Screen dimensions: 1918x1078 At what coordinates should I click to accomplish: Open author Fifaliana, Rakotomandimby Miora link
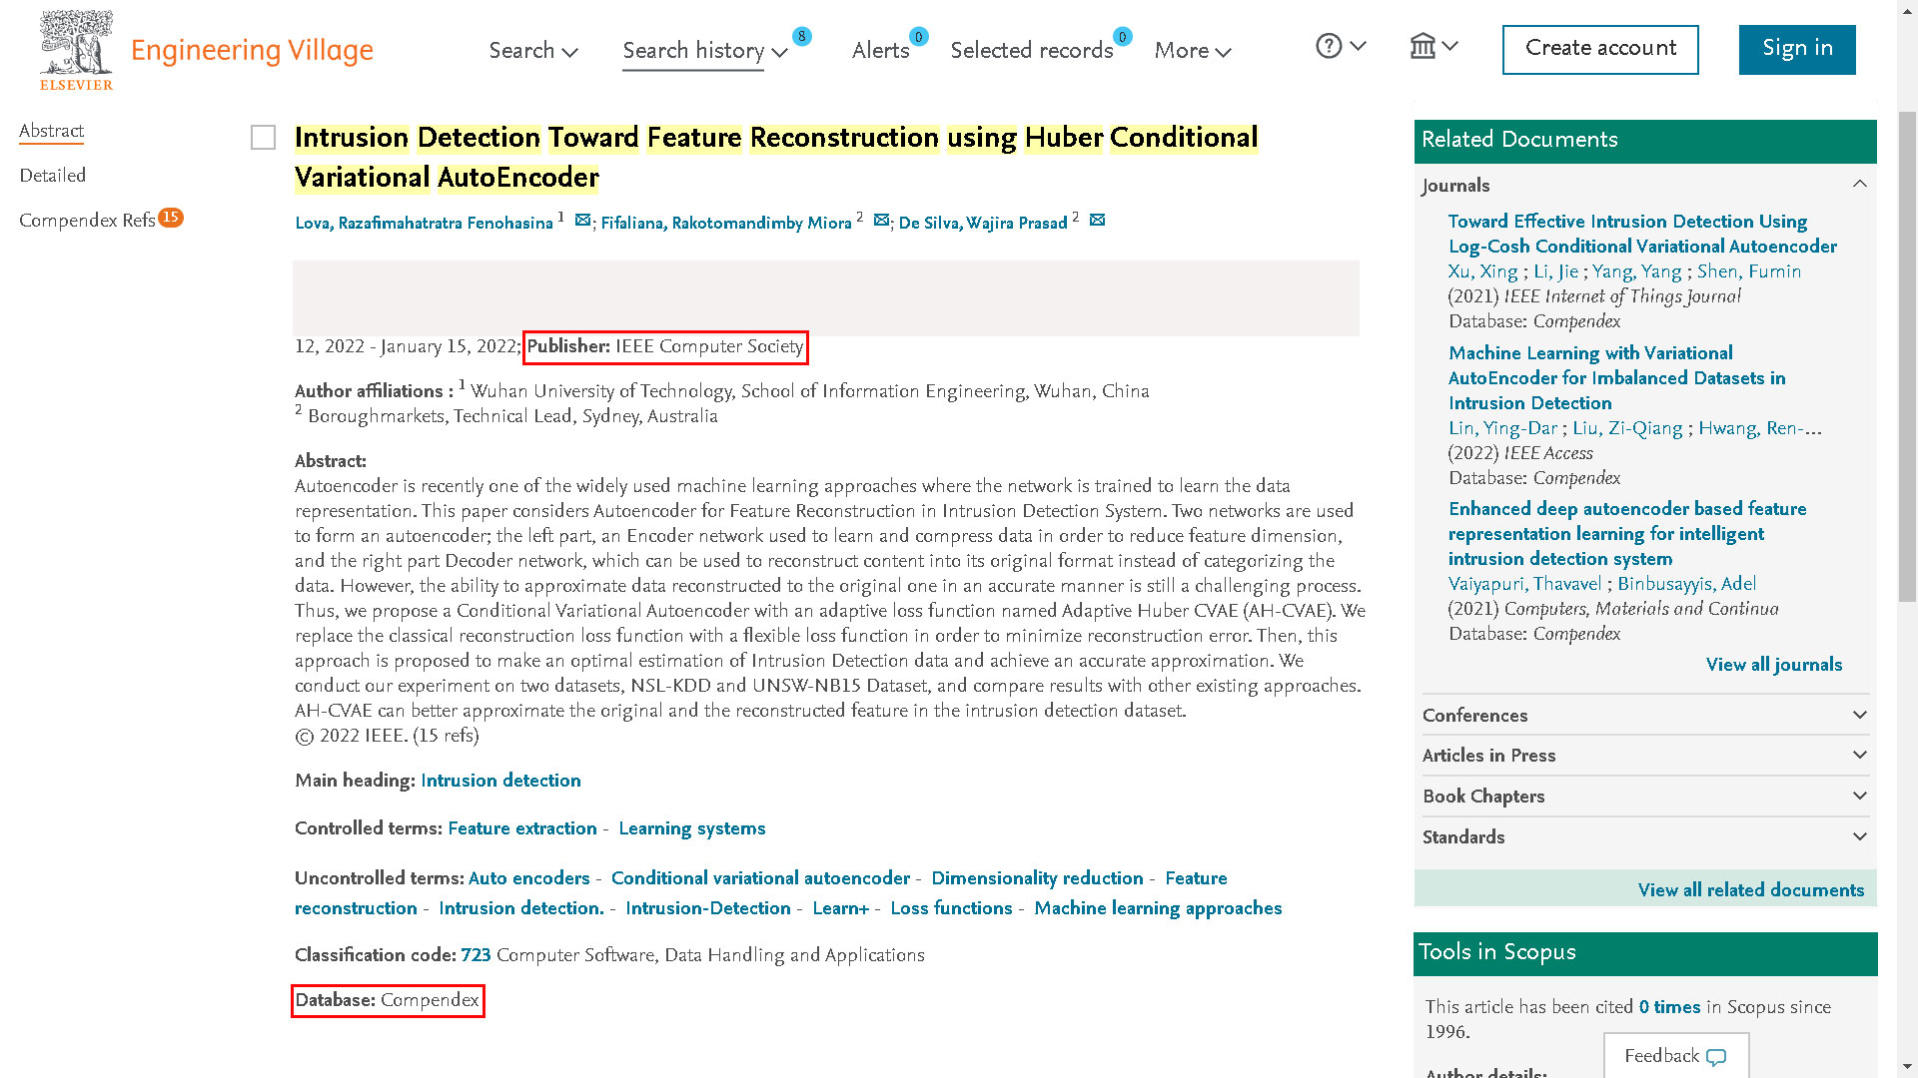pos(726,223)
